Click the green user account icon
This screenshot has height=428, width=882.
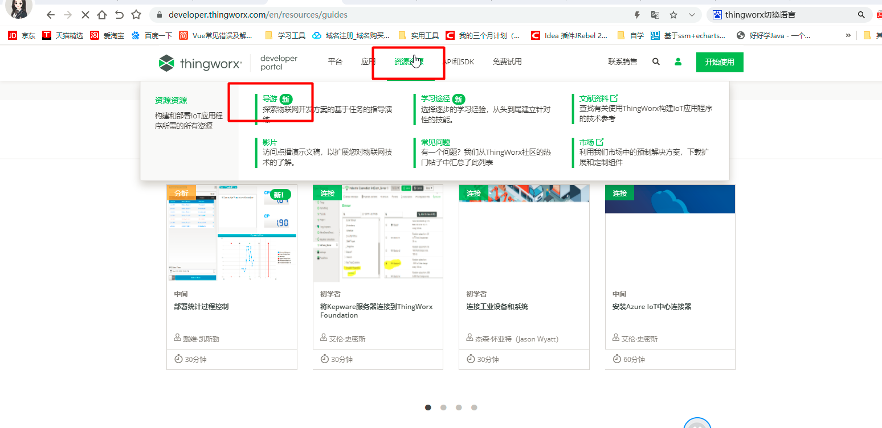[x=677, y=61]
